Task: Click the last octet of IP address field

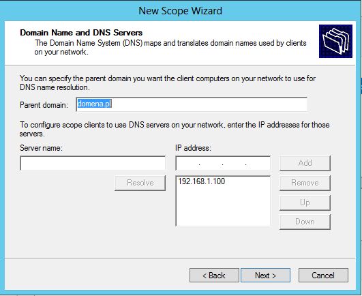Action: (258, 163)
